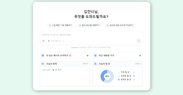
Task: Click the arrow on the 안 읽은 메시지 요약하기 card
Action: click(x=87, y=56)
